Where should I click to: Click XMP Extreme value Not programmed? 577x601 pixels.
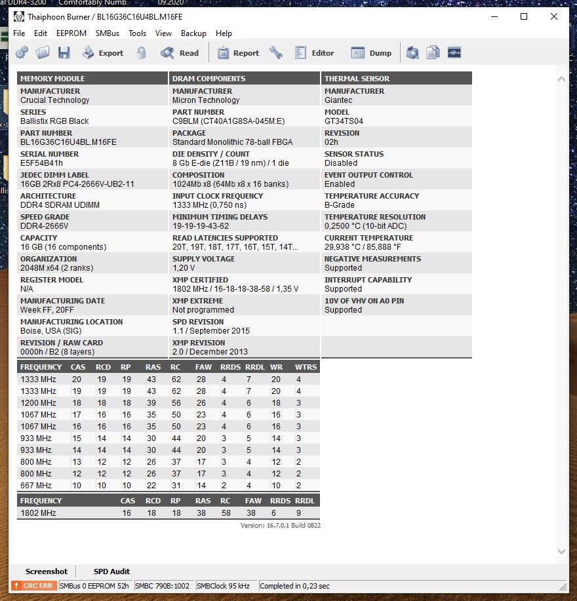(203, 310)
